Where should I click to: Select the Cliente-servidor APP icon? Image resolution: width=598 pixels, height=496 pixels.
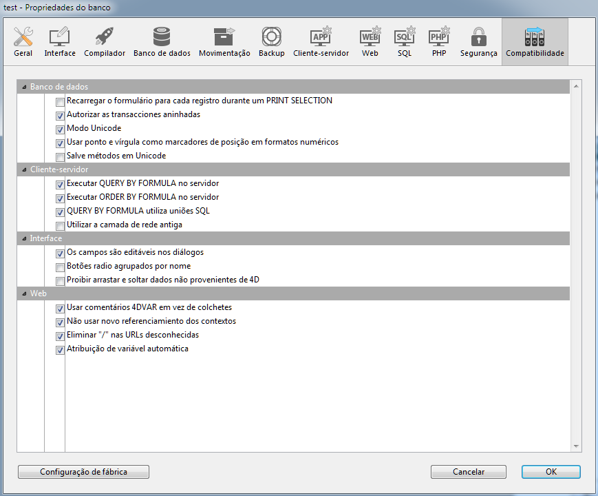(x=321, y=37)
